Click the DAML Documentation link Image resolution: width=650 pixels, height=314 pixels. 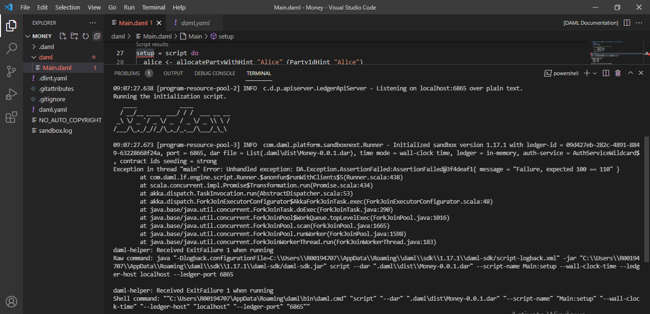[591, 23]
